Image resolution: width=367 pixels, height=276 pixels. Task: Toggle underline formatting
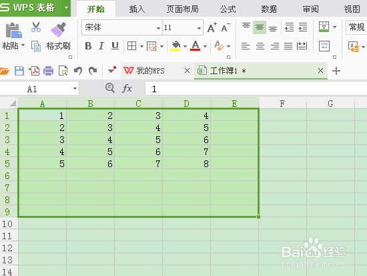[x=115, y=46]
